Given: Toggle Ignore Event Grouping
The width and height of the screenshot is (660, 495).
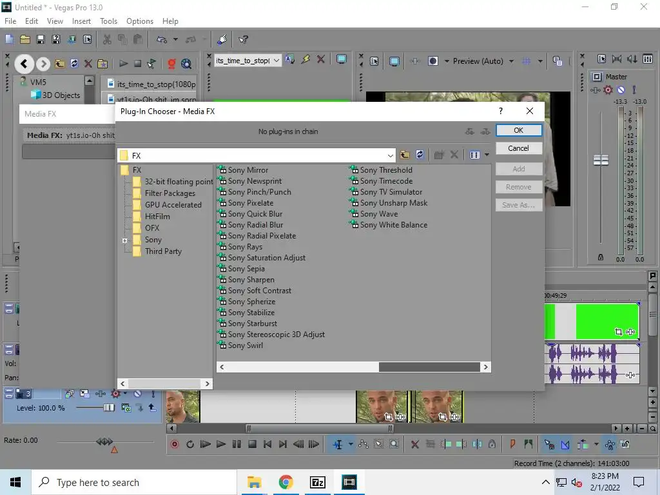Looking at the screenshot, I should click(625, 444).
